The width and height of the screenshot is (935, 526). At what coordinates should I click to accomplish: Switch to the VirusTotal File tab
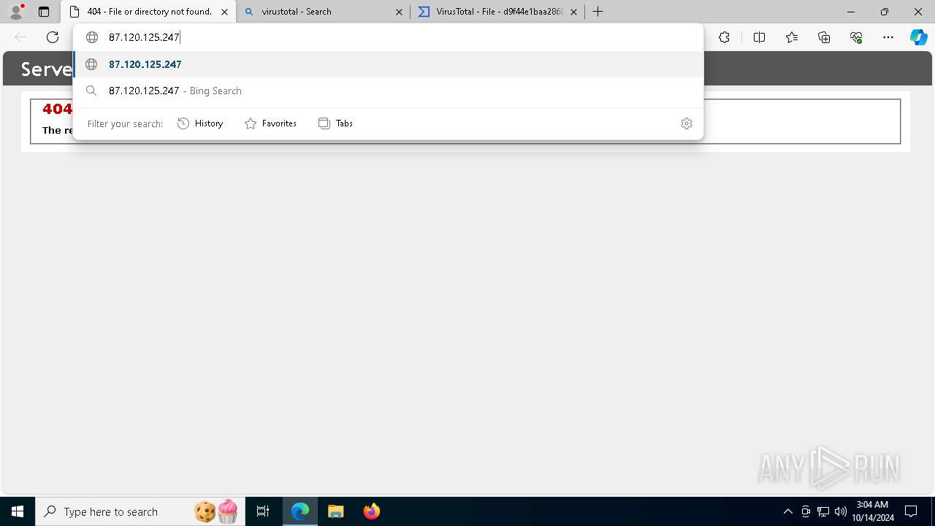pos(497,12)
